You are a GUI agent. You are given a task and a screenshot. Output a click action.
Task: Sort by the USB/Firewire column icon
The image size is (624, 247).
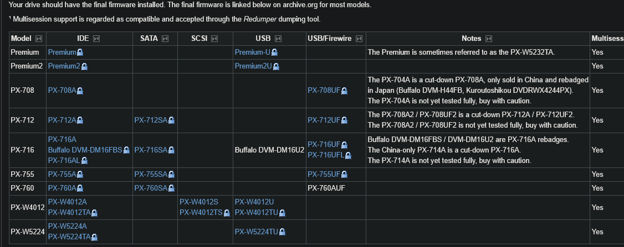(x=359, y=39)
